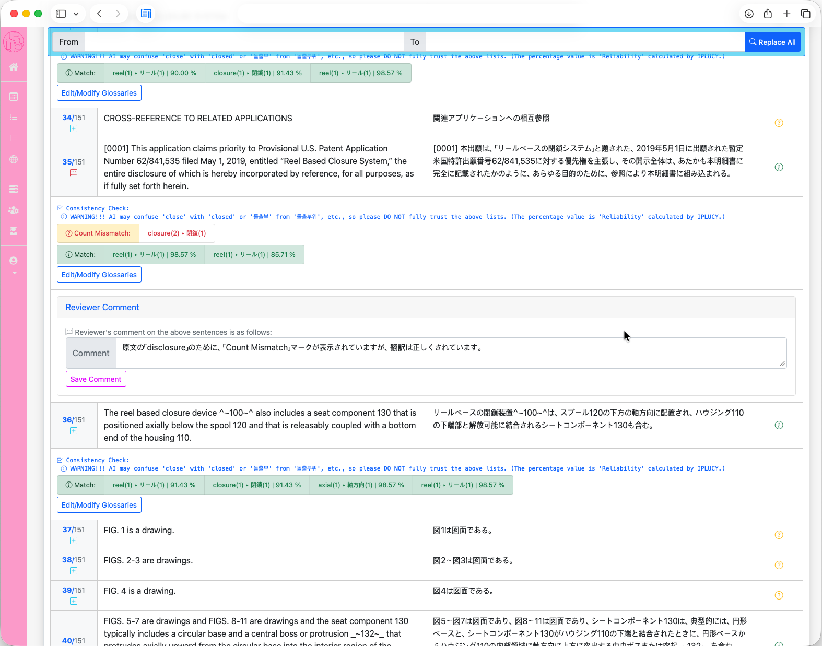Open segment number 34 link
The width and height of the screenshot is (822, 646).
click(x=67, y=118)
